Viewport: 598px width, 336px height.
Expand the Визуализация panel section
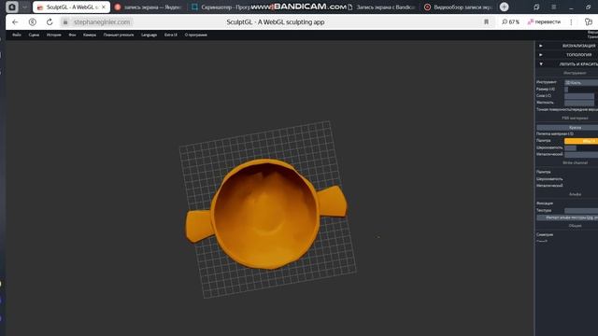(567, 46)
